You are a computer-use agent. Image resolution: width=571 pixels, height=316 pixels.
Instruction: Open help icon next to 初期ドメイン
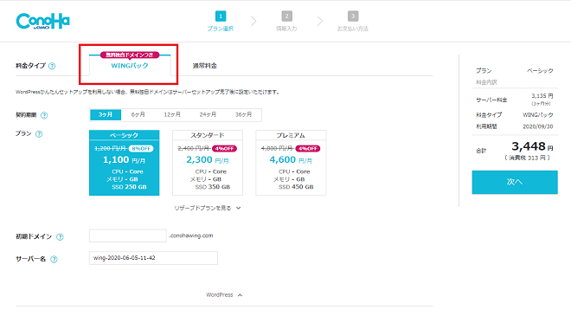pos(60,236)
